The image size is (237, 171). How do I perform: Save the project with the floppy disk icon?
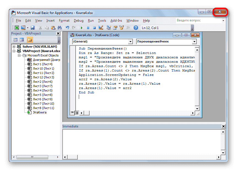point(33,28)
